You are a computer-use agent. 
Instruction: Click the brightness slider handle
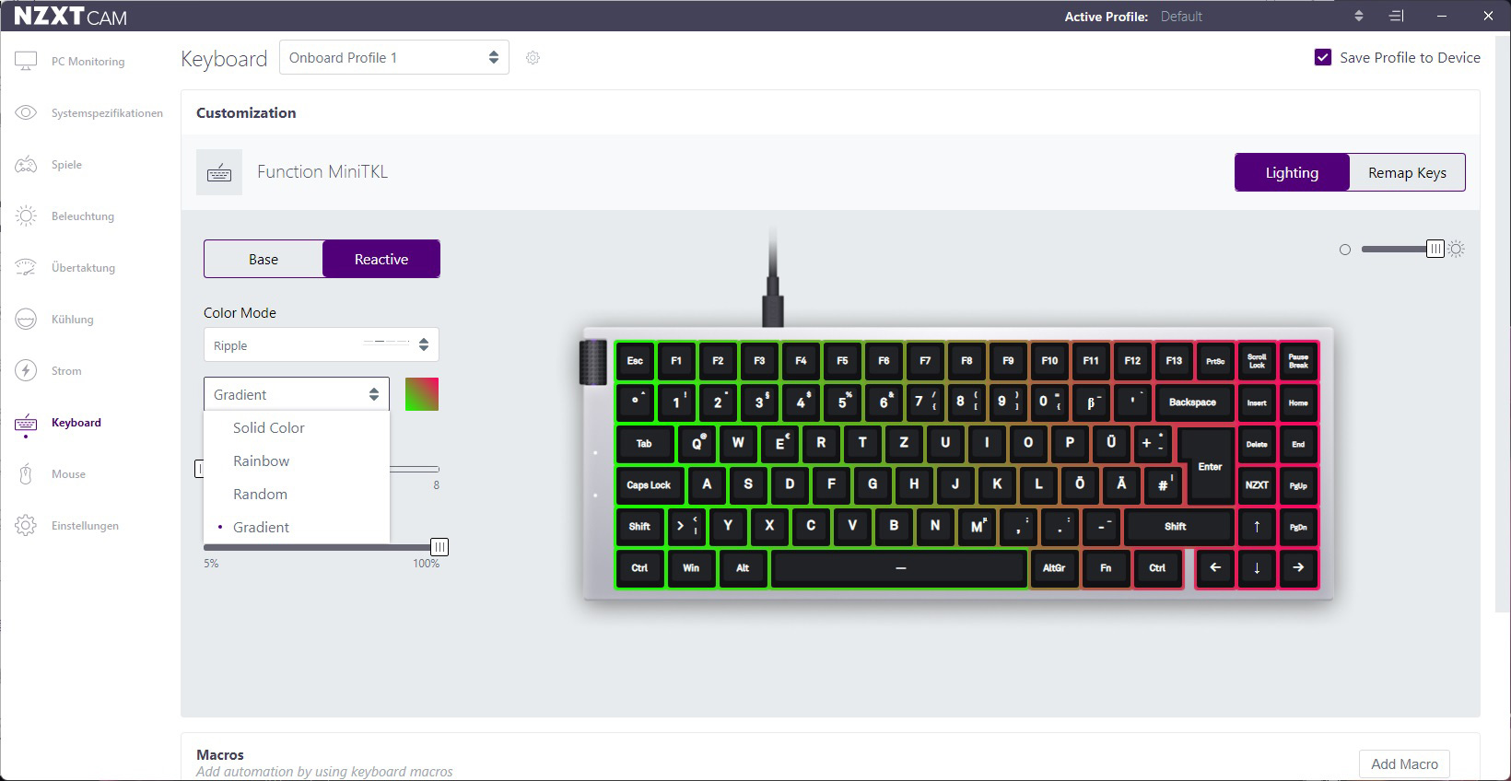[x=1435, y=249]
